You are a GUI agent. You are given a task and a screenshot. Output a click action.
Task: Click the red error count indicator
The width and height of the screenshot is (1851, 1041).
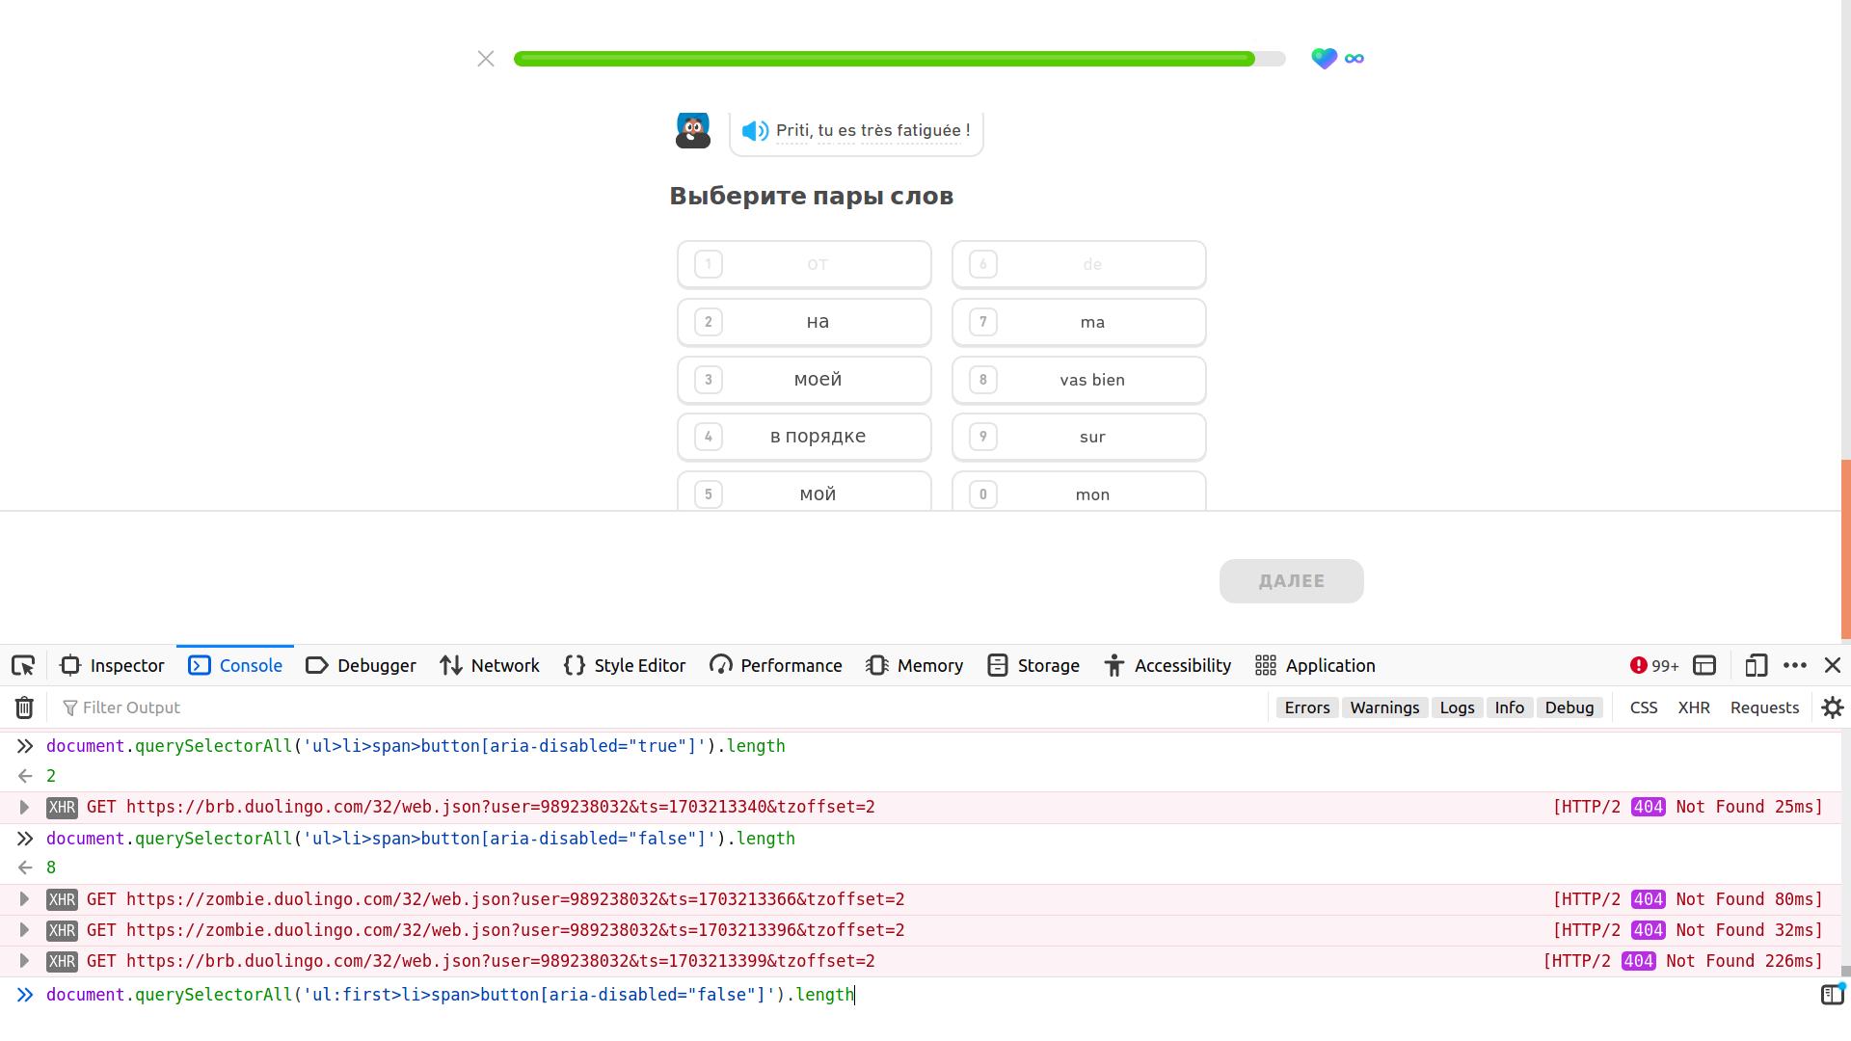1653,665
